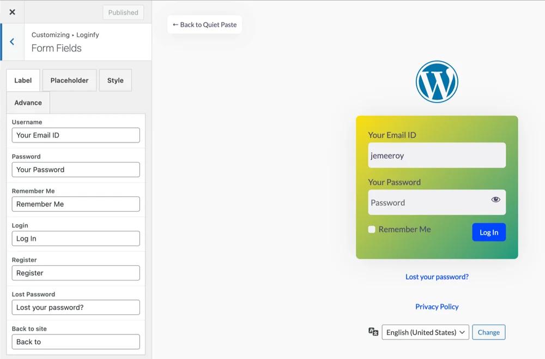Tick the Remember Me checkbox
Viewport: 545px width, 359px height.
coord(372,229)
